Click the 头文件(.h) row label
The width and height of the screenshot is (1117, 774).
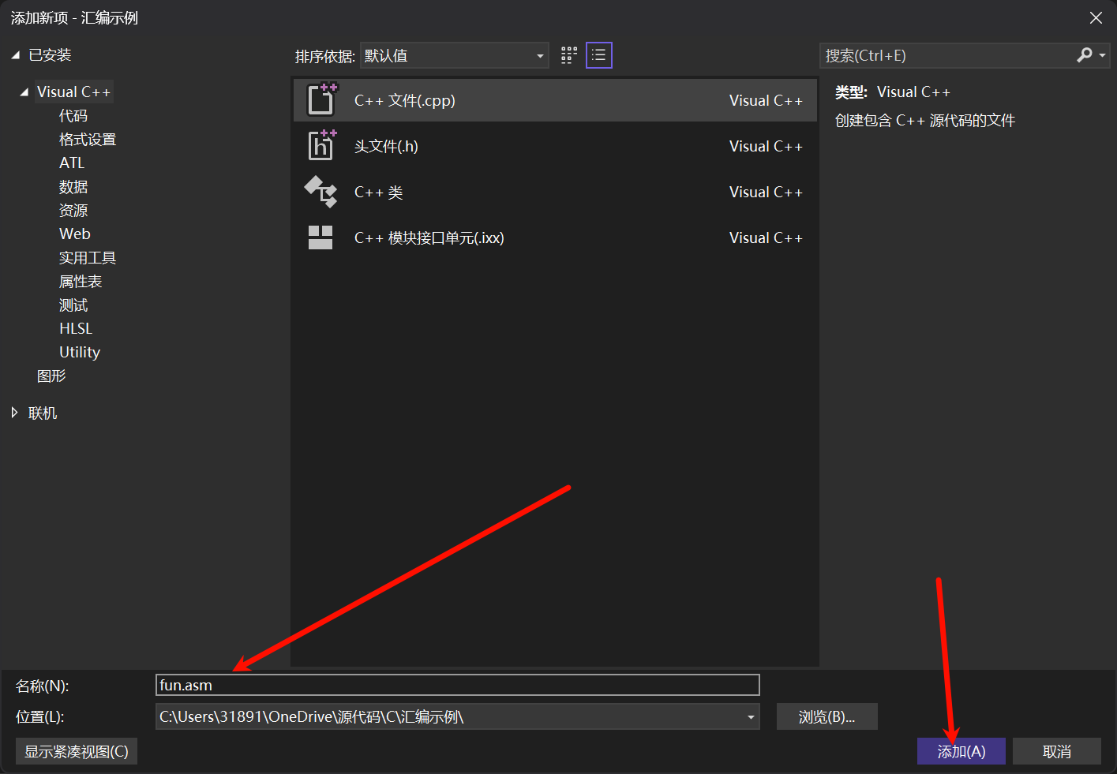click(386, 147)
